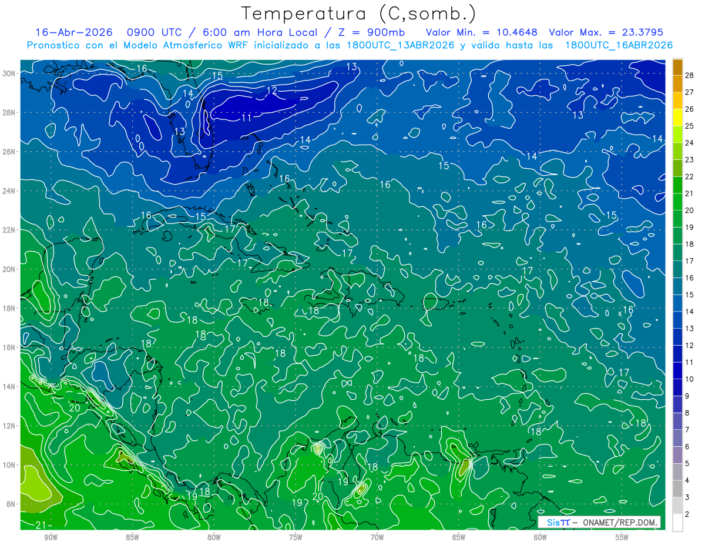Image resolution: width=705 pixels, height=545 pixels.
Task: Click the 11 contour label near Florida
Action: (247, 118)
